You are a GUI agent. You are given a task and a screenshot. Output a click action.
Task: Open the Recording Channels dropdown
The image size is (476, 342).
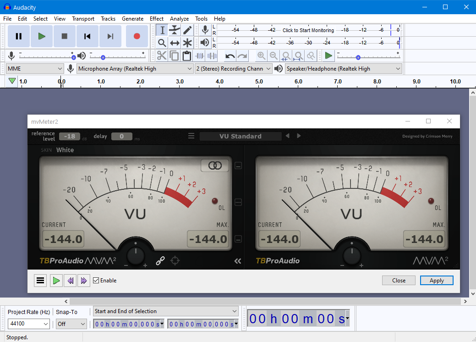pyautogui.click(x=233, y=69)
